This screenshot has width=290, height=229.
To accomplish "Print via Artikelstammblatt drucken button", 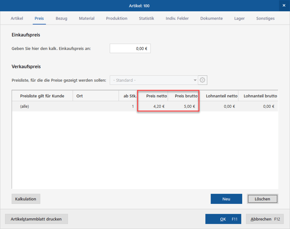I will (x=37, y=219).
